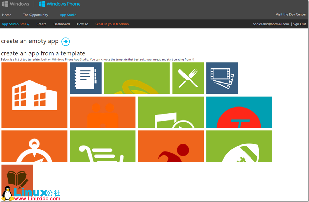Open the Dashboard menu item
This screenshot has height=202, width=309.
[61, 24]
